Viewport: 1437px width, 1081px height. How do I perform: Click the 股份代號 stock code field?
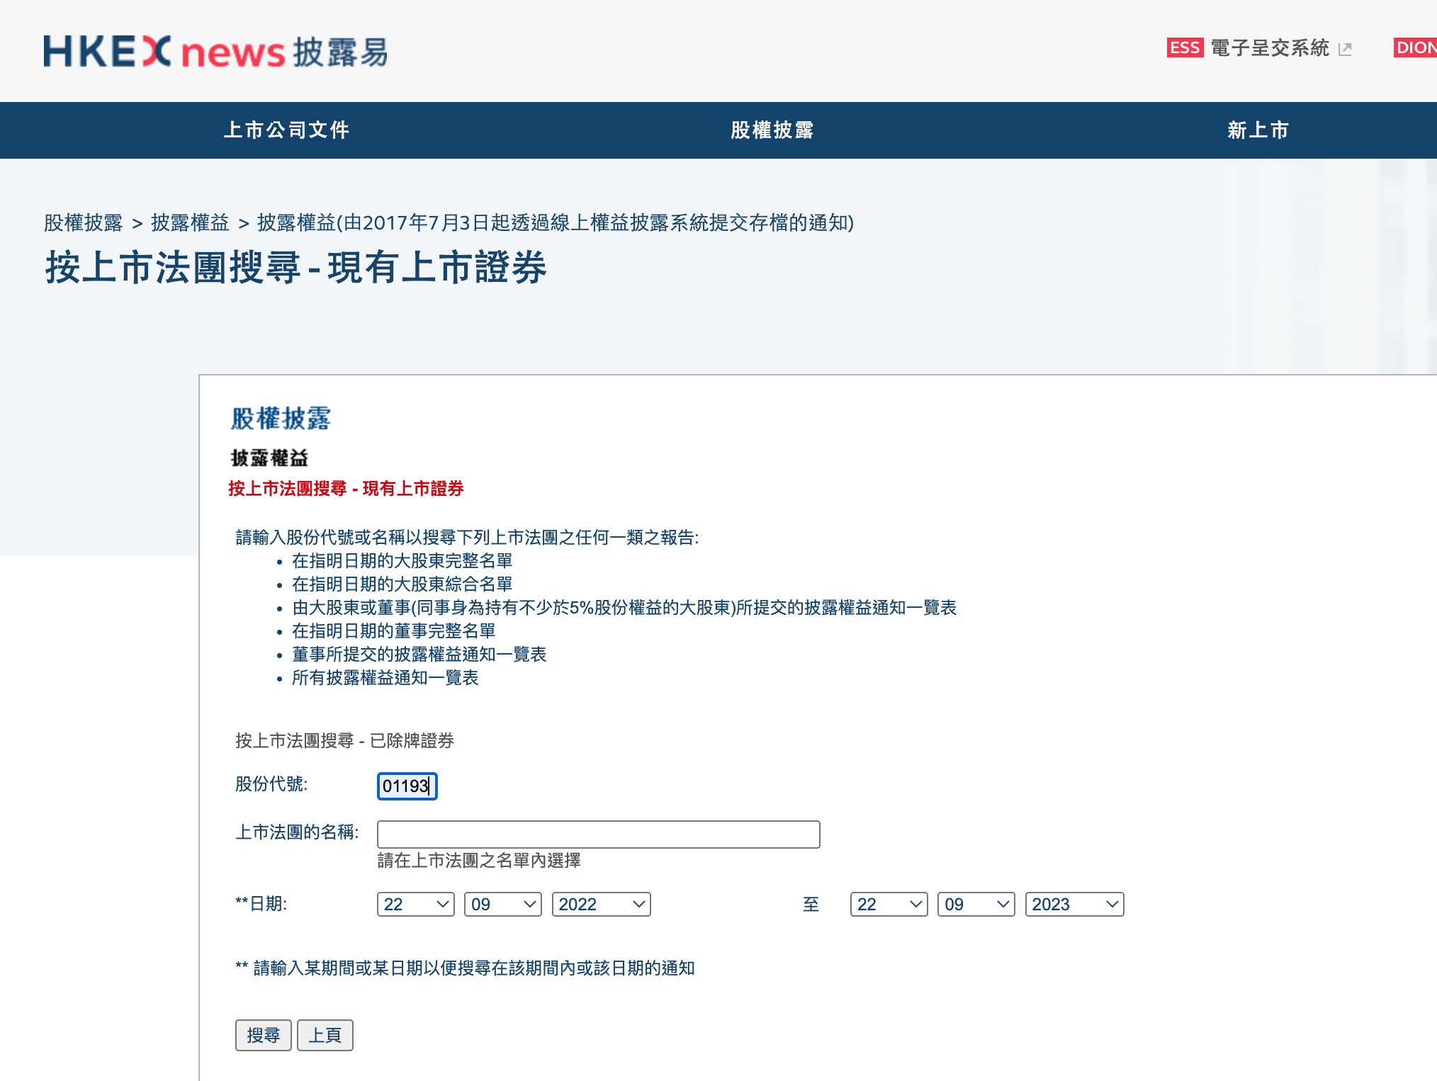pos(407,786)
